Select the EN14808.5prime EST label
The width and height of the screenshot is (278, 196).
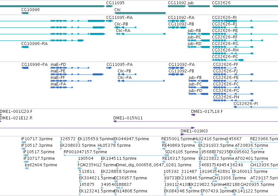pyautogui.click(x=131, y=191)
